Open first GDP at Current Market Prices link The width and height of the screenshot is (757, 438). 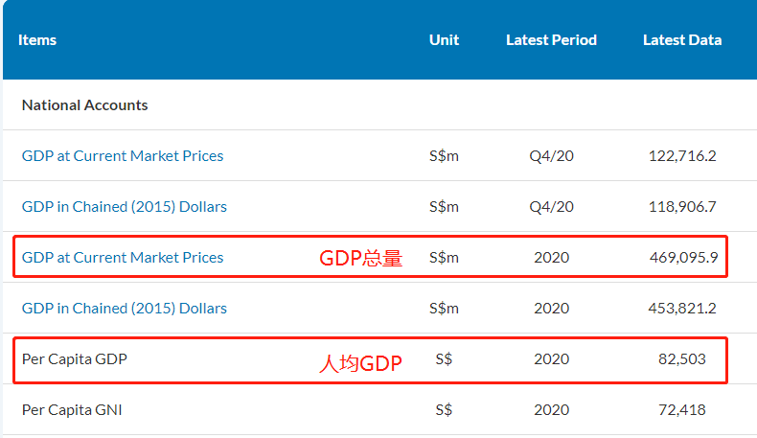123,155
